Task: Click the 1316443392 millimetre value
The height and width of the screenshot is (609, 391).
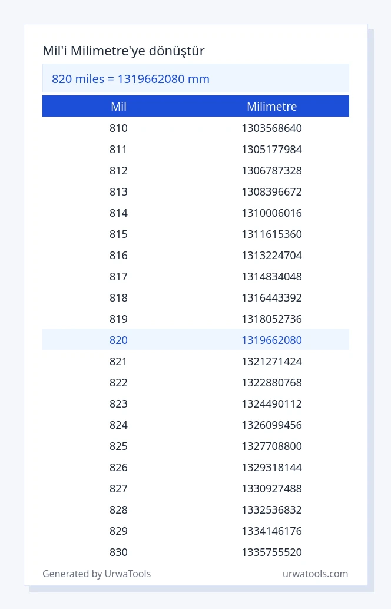Action: 272,297
